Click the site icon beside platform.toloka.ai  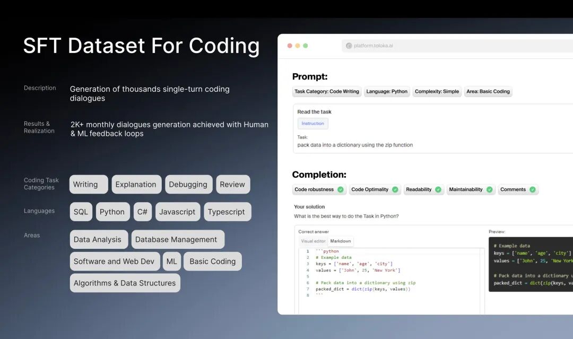[349, 46]
